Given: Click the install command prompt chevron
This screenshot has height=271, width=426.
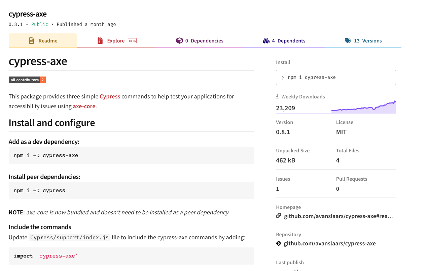Looking at the screenshot, I should click(x=283, y=78).
